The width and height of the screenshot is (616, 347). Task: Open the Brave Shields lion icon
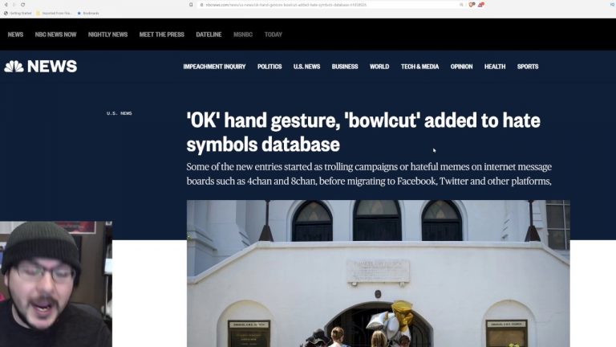point(472,5)
